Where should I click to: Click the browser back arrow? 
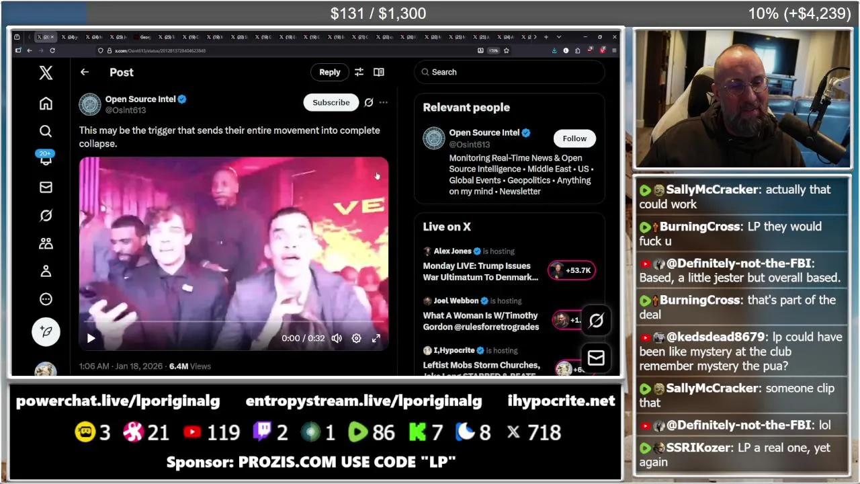(30, 50)
